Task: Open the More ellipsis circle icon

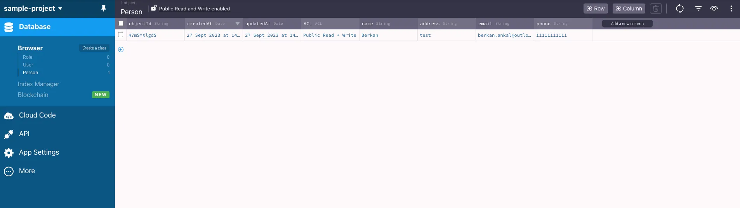Action: (9, 171)
